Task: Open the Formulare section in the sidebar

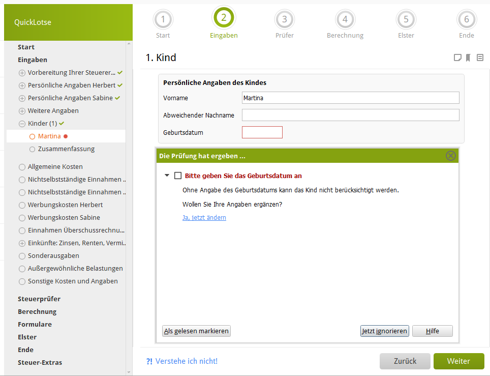Action: (x=35, y=324)
